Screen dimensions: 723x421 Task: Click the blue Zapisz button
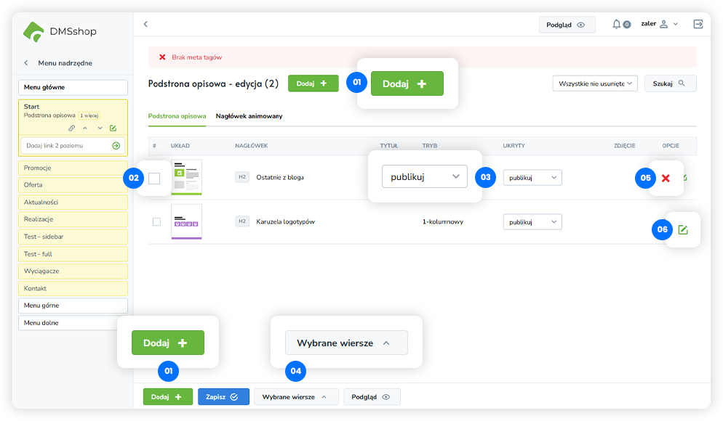pyautogui.click(x=223, y=397)
